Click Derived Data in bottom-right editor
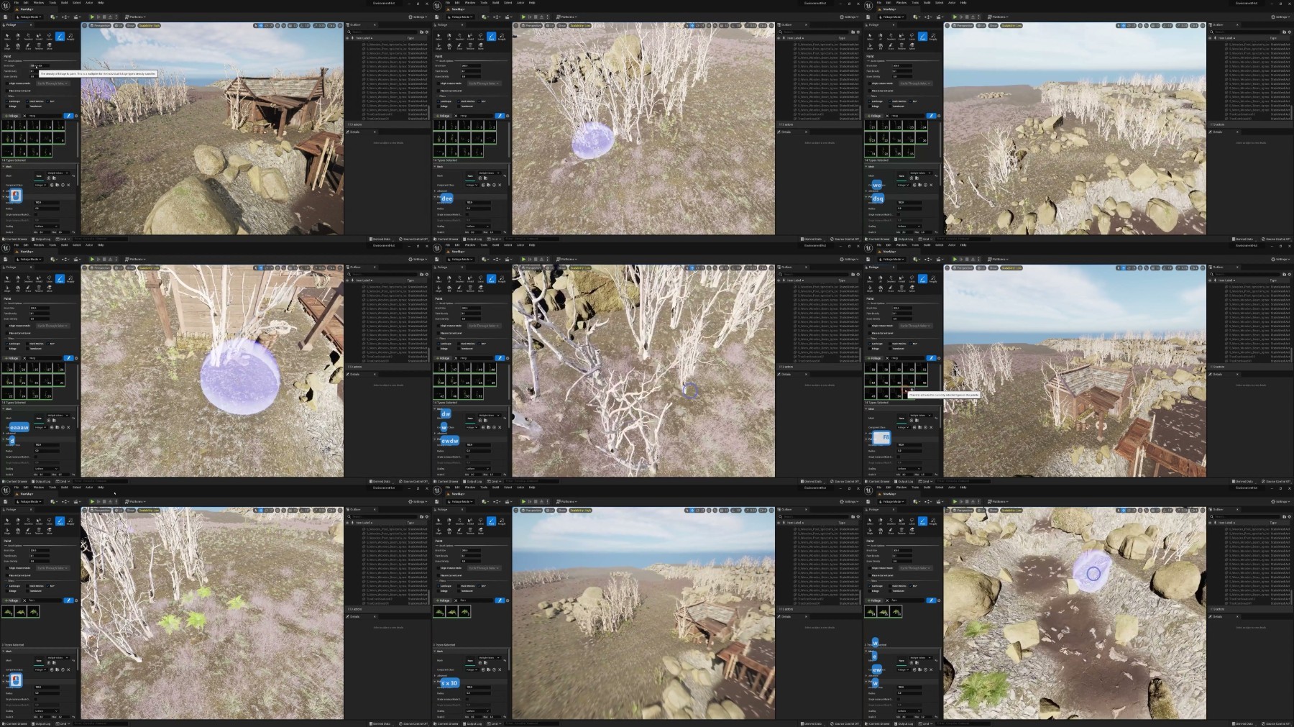 pos(1242,724)
